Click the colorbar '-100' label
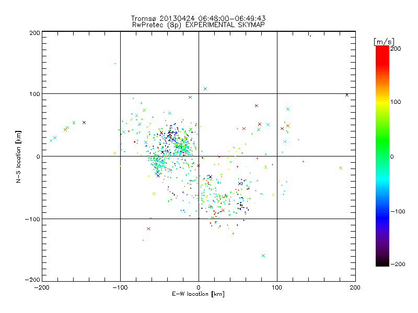Image resolution: width=418 pixels, height=313 pixels. (x=398, y=211)
